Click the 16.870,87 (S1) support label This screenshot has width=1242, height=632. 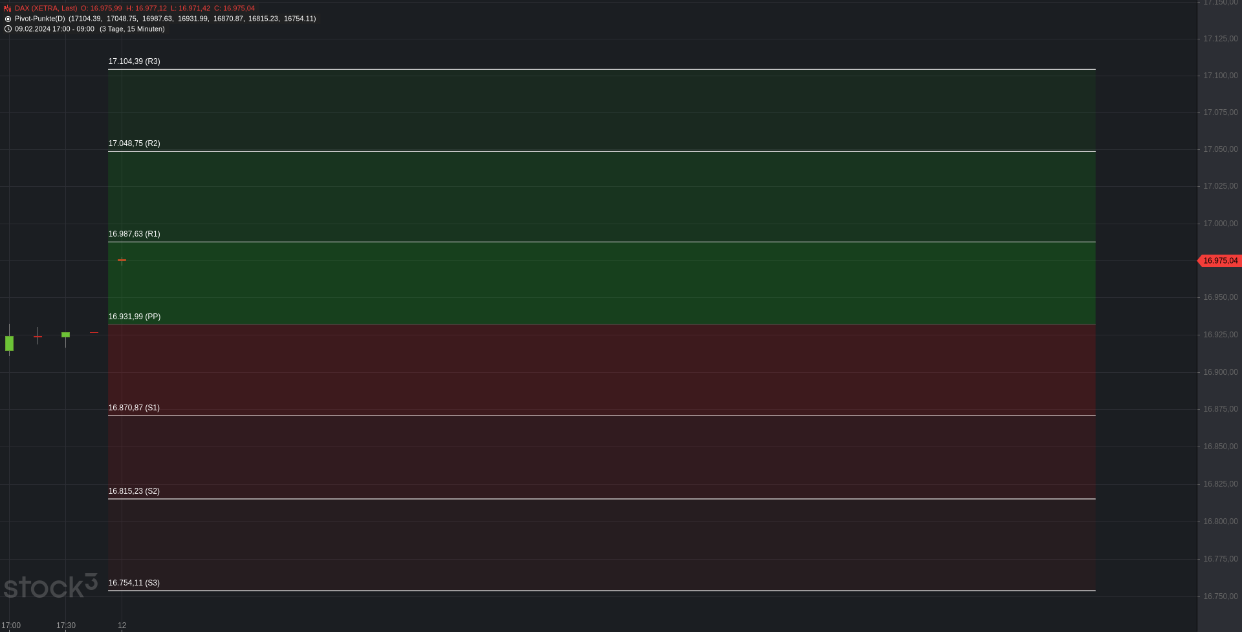click(134, 408)
